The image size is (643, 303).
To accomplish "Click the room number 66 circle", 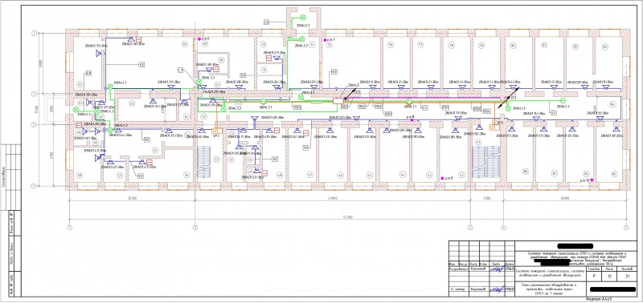I will (x=185, y=43).
